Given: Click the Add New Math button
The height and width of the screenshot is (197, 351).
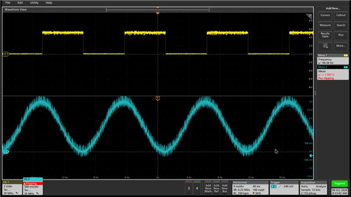Looking at the screenshot, I should (x=208, y=188).
